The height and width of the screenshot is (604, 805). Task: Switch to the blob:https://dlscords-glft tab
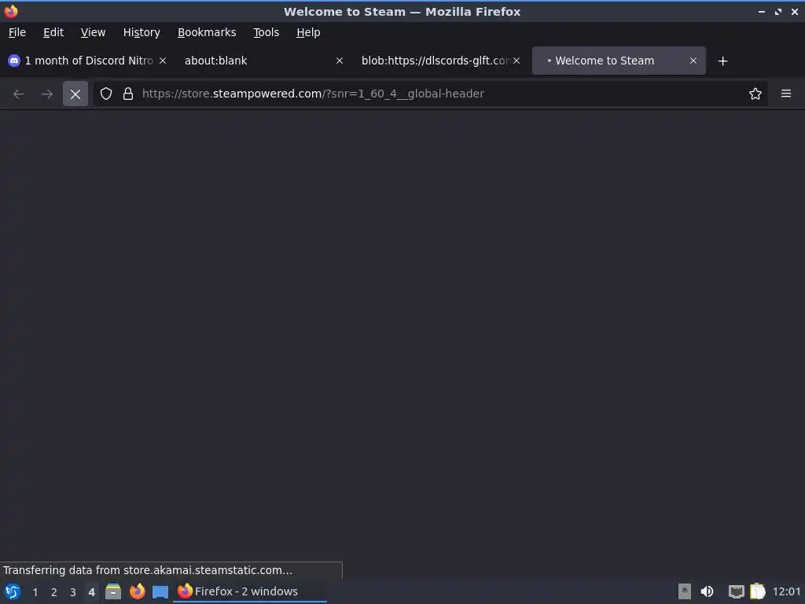point(440,61)
